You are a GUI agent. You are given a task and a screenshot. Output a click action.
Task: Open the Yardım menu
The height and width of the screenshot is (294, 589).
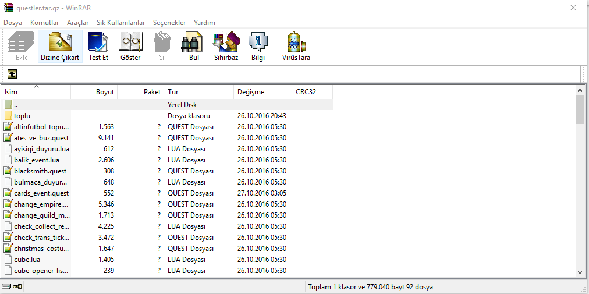(204, 23)
